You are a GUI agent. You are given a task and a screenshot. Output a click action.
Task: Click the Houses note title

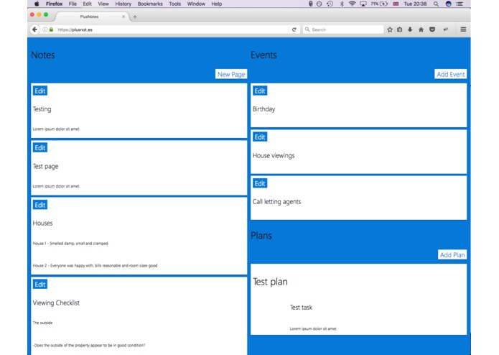pyautogui.click(x=42, y=223)
